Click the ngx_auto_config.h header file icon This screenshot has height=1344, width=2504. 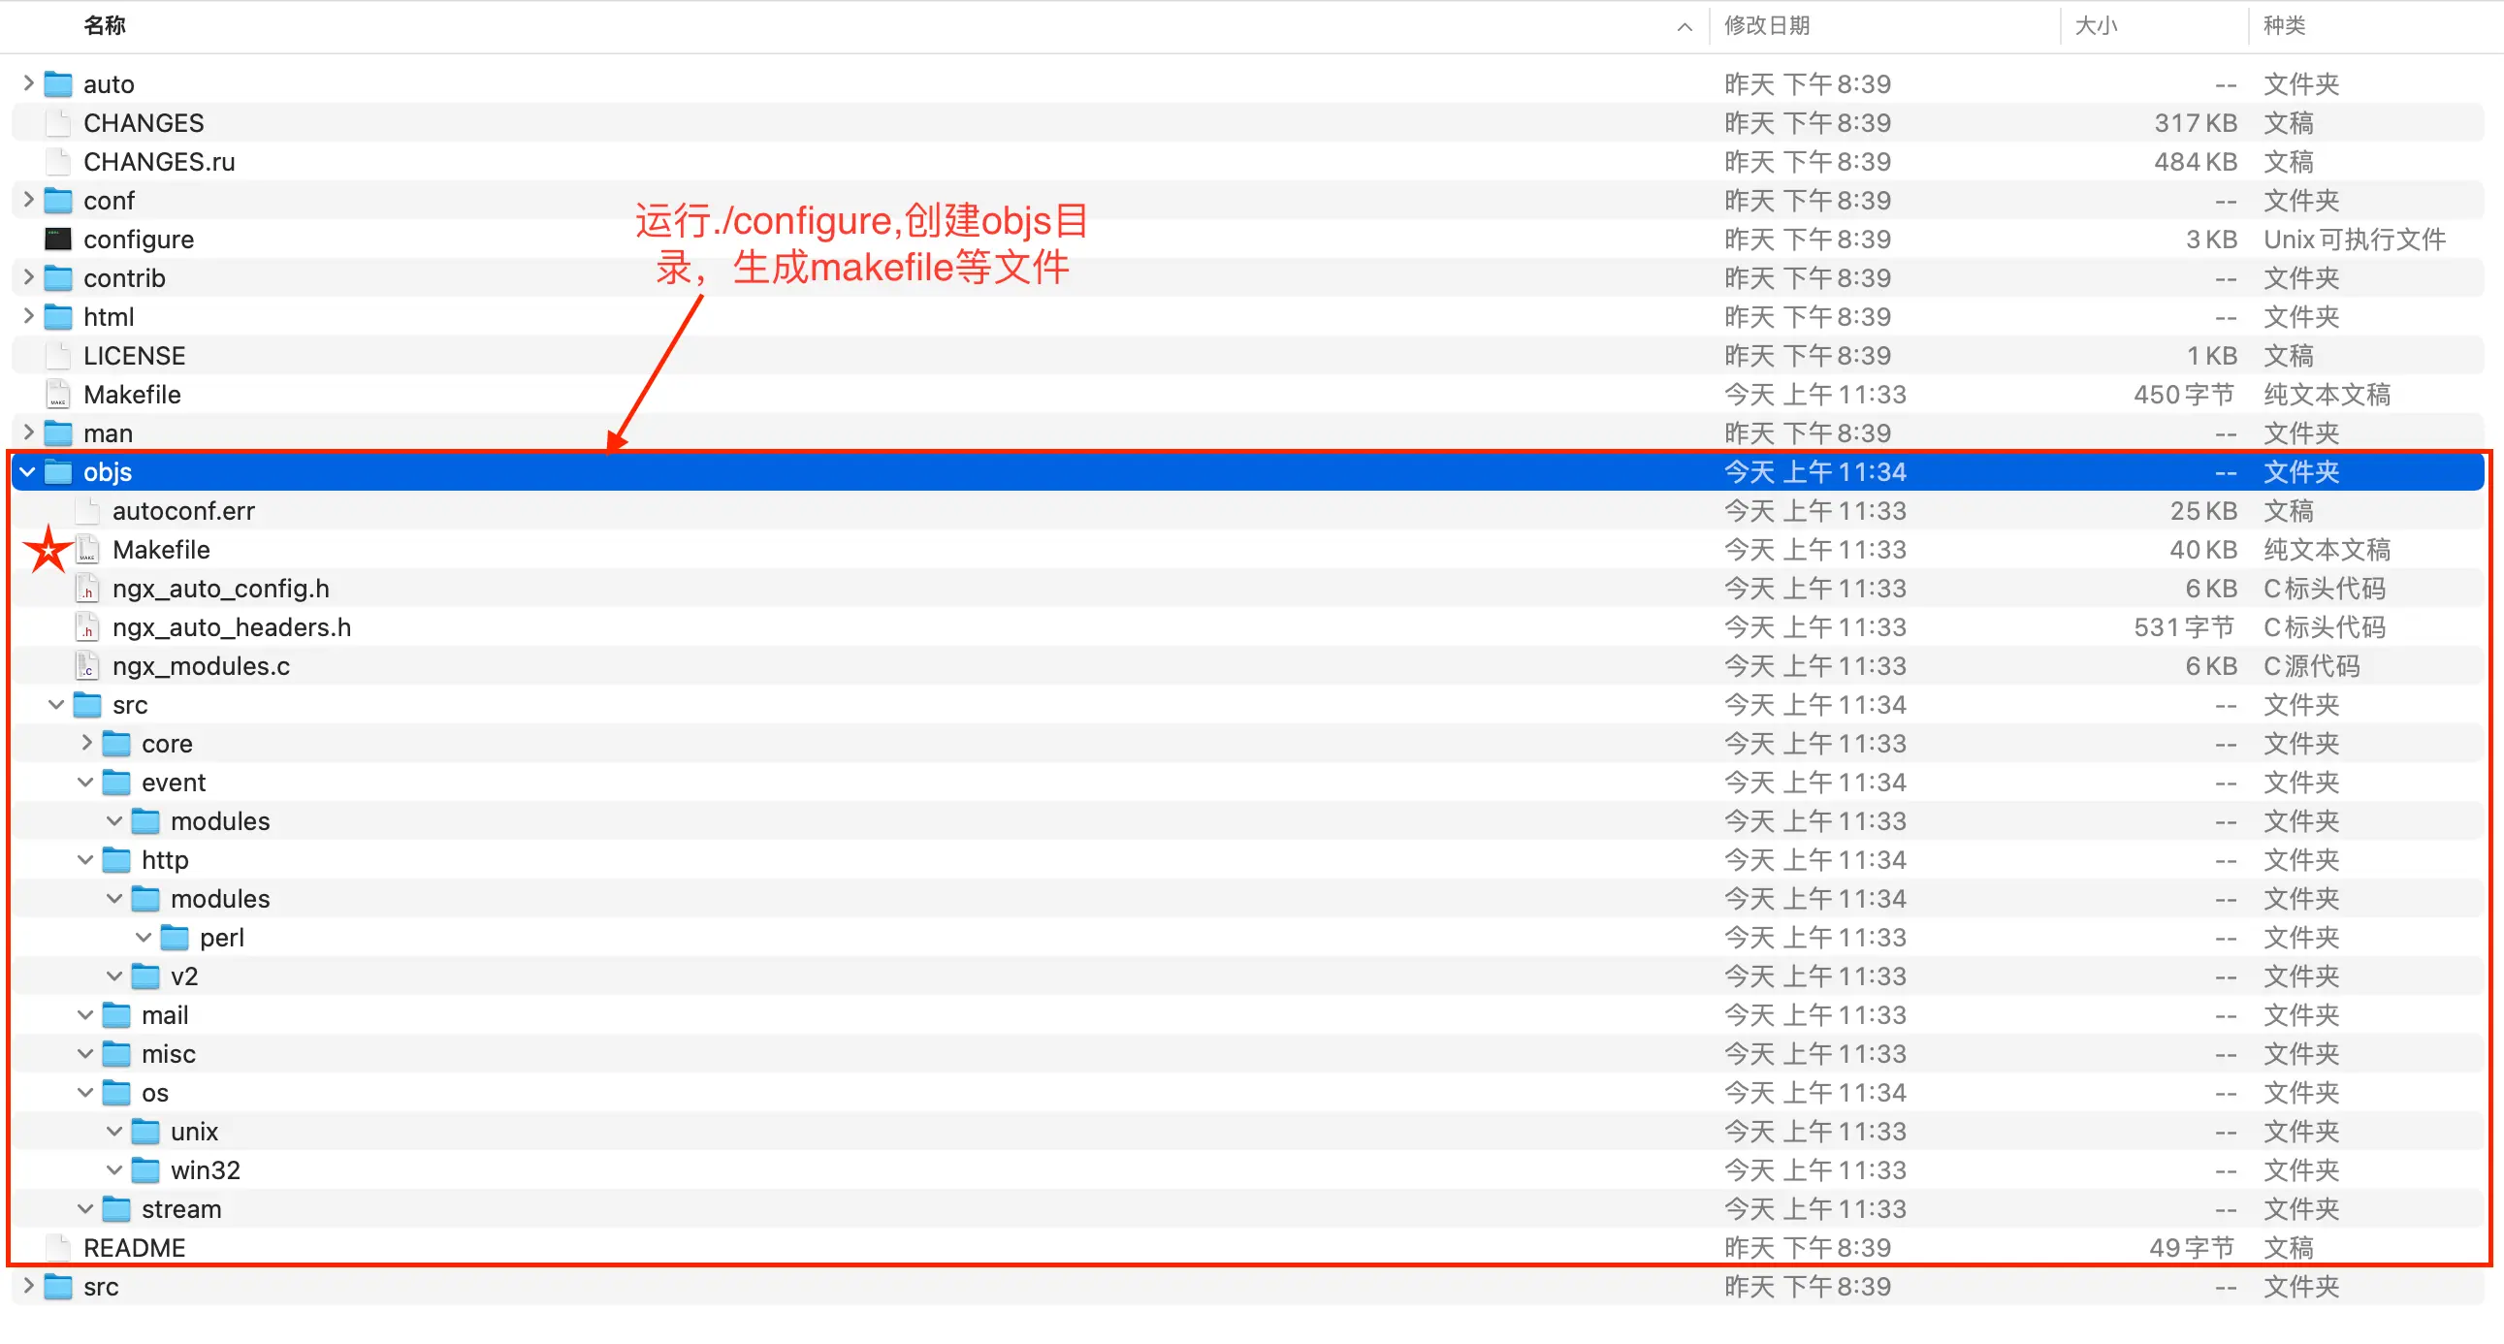[87, 589]
